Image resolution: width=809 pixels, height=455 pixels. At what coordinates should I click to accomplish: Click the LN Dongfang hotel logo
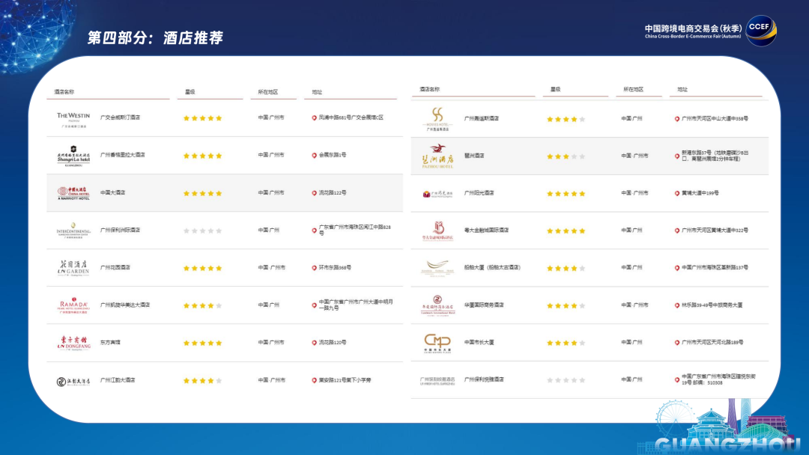tap(73, 343)
